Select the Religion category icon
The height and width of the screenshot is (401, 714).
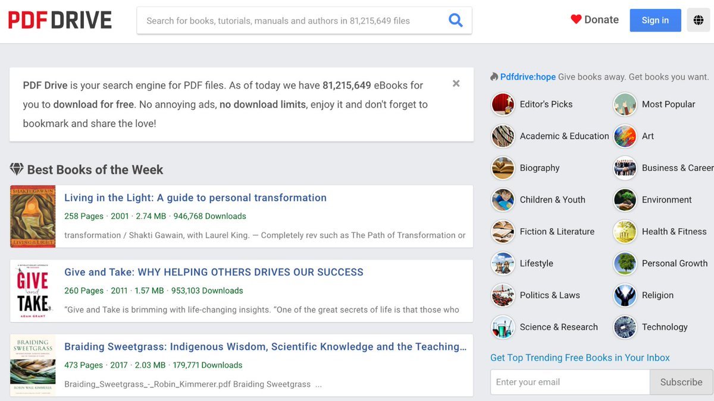point(625,295)
